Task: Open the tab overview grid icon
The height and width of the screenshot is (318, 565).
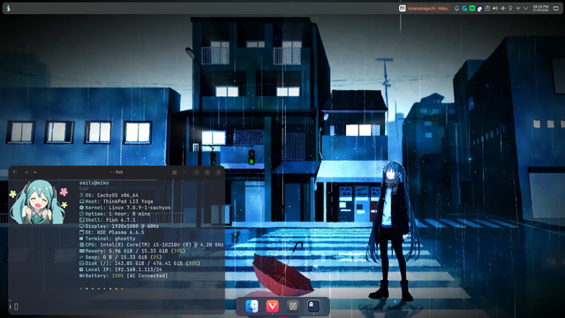Action: pos(175,172)
